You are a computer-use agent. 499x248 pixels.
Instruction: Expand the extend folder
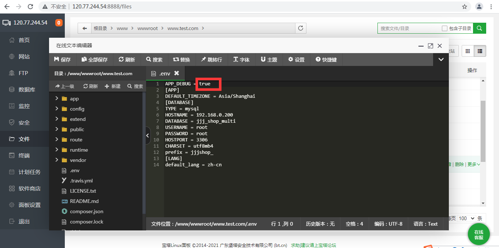coord(56,119)
